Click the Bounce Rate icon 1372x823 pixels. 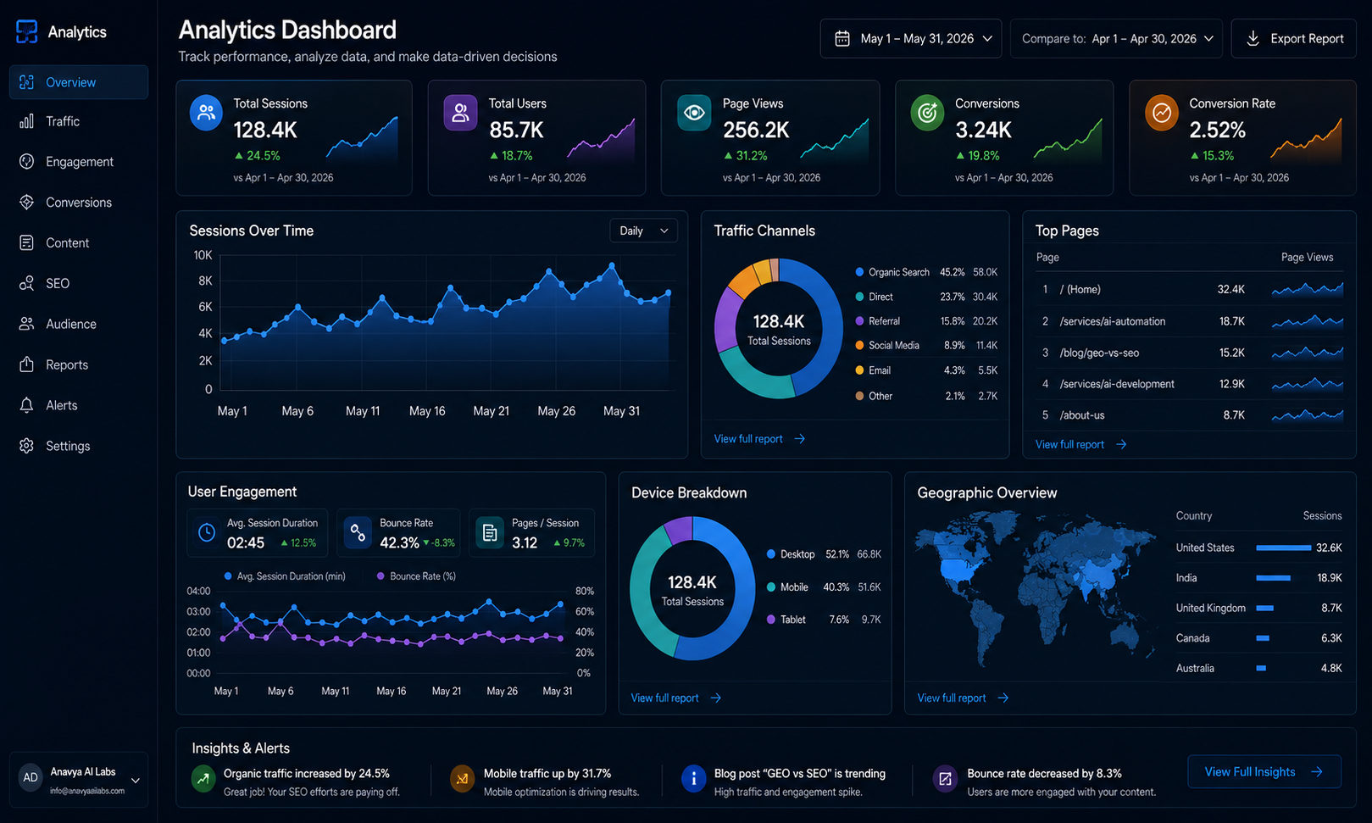point(358,532)
